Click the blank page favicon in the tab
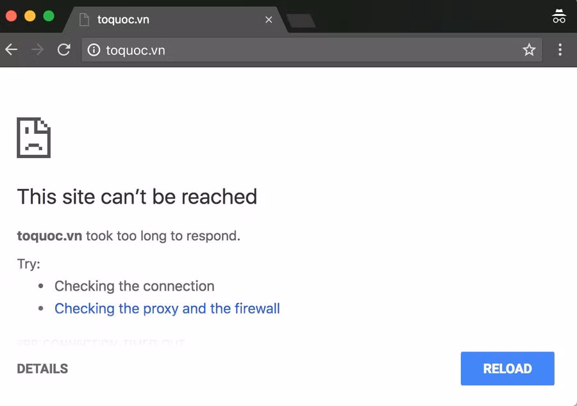Viewport: 577px width, 406px height. pyautogui.click(x=83, y=20)
